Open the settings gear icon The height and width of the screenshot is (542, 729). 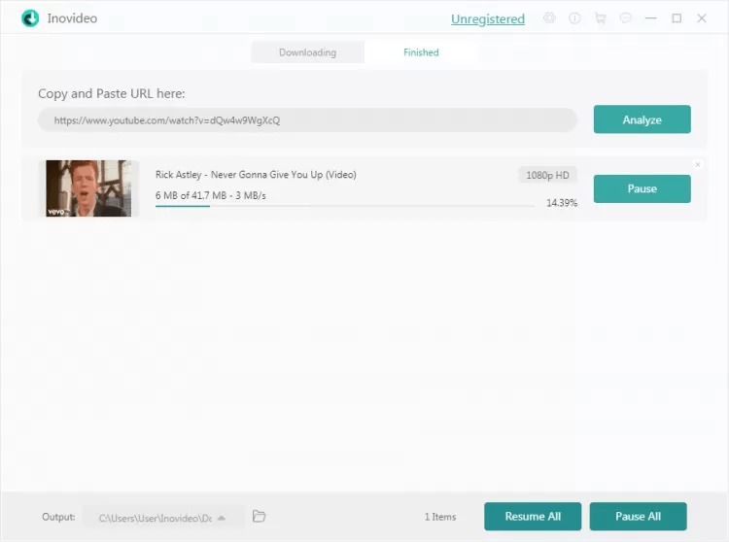point(550,18)
